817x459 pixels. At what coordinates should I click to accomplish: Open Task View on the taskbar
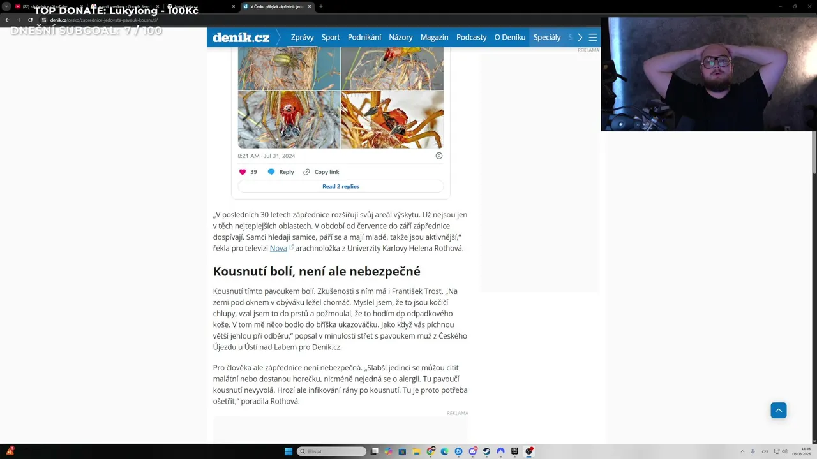(375, 451)
